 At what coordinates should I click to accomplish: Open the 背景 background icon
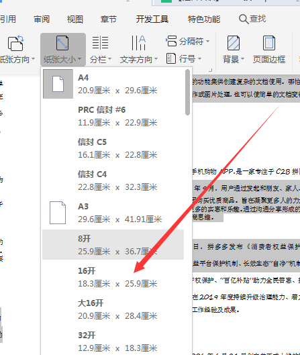(234, 43)
